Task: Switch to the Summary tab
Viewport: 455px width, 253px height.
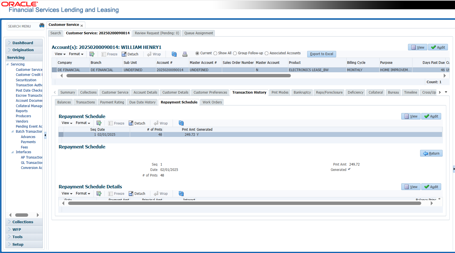Action: (68, 92)
